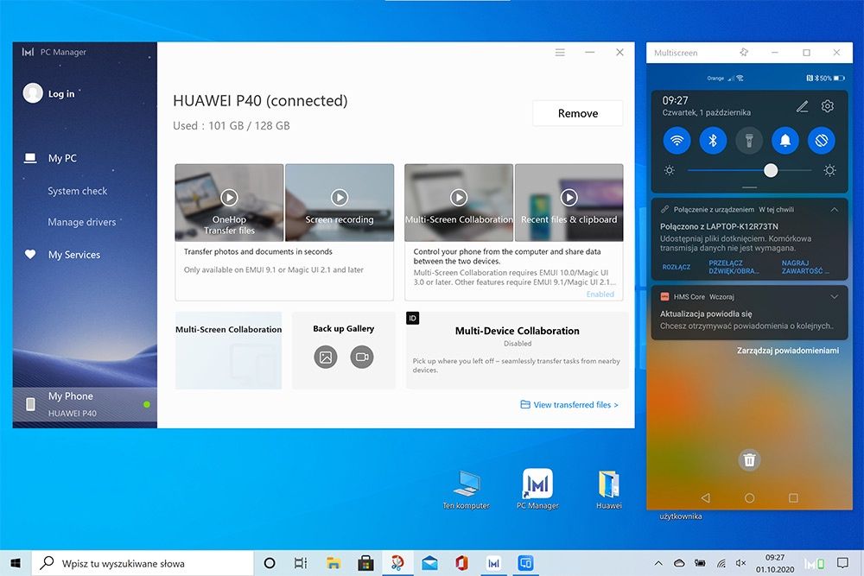Edit quick settings with pencil icon
The width and height of the screenshot is (864, 576).
coord(803,105)
